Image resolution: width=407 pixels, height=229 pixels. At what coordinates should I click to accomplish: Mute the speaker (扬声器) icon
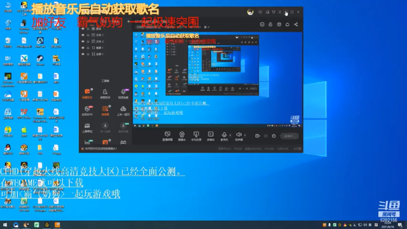pyautogui.click(x=238, y=134)
